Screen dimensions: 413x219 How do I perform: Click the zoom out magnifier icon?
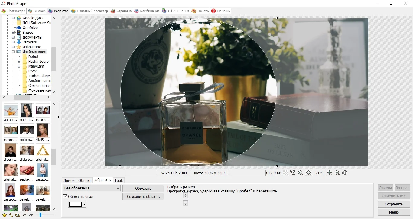(x=337, y=173)
